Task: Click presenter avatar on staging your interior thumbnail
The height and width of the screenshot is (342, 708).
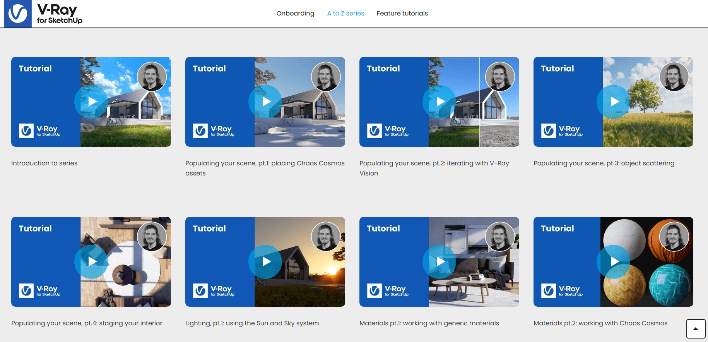Action: [152, 237]
